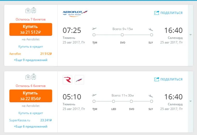Screen dimensions: 197x135
Task: Click the red Rossiya airline logo
Action: (x=67, y=80)
